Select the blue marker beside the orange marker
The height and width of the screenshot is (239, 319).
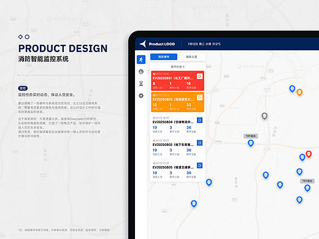(x=292, y=89)
